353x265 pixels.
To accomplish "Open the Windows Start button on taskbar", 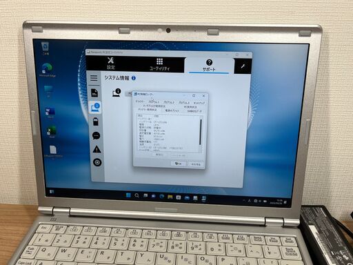I will tap(128, 195).
